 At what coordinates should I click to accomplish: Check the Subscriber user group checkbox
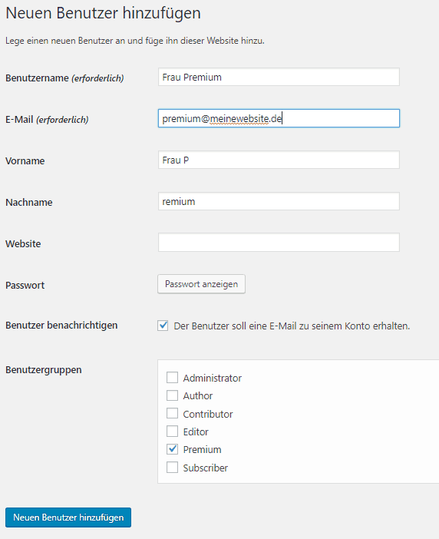172,467
